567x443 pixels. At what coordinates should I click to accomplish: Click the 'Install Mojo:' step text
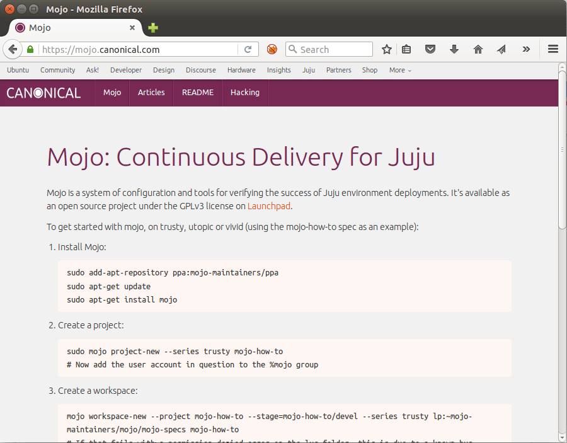pyautogui.click(x=82, y=248)
